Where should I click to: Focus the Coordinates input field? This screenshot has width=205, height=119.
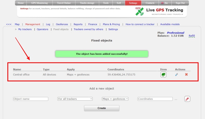[155, 99]
